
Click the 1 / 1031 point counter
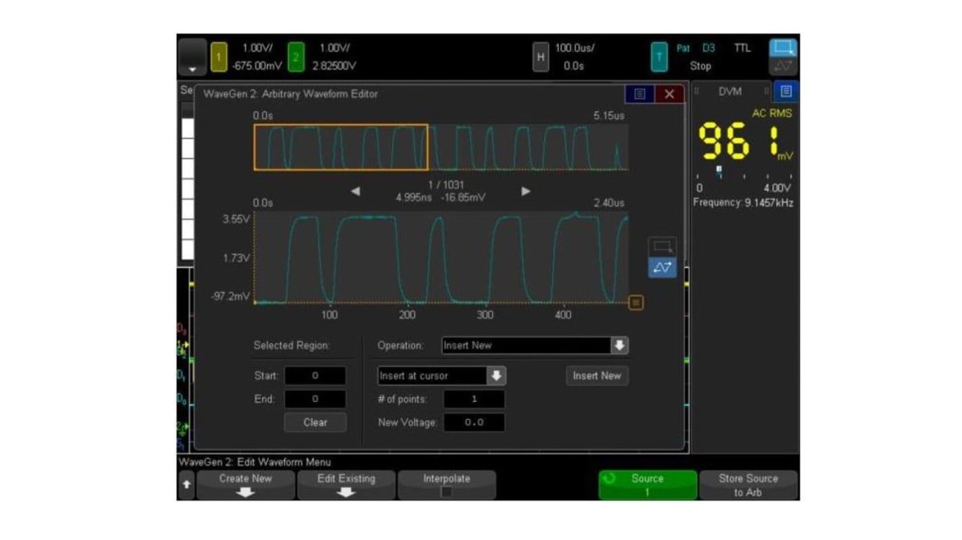tap(446, 185)
